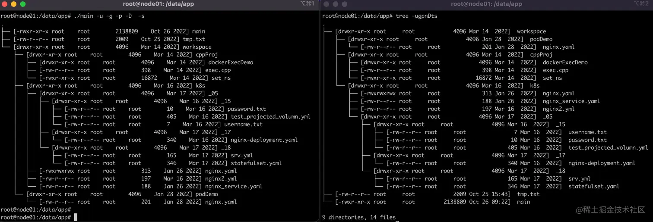Select tmp.txt in the tree output
The height and width of the screenshot is (222, 653).
[528, 194]
